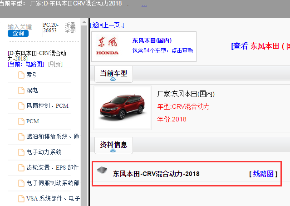Click the 查询 search button

point(18,34)
